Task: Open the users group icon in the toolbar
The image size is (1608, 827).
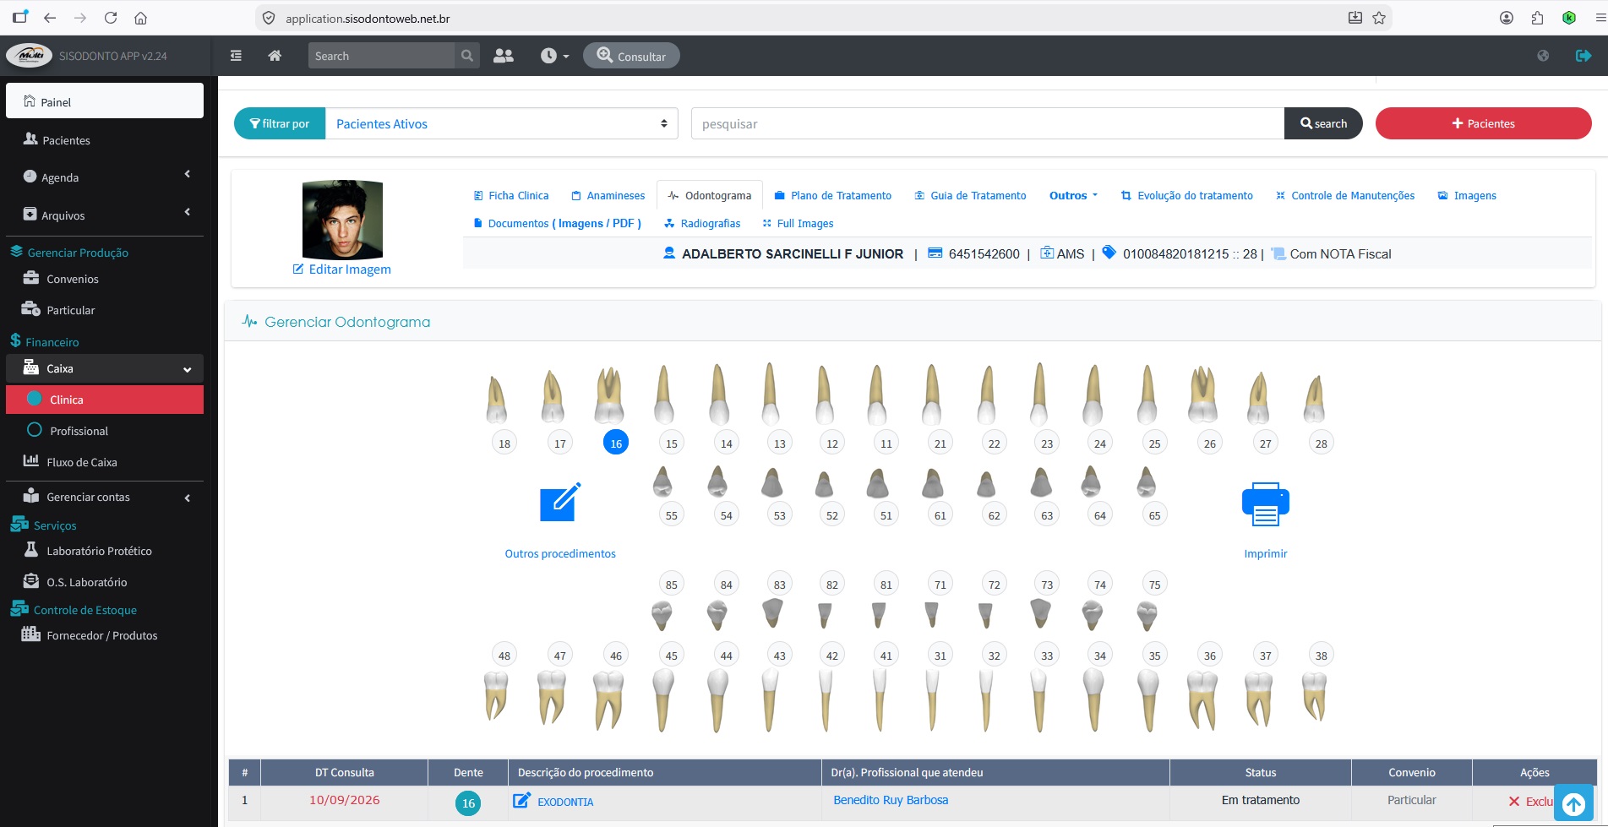Action: click(504, 56)
